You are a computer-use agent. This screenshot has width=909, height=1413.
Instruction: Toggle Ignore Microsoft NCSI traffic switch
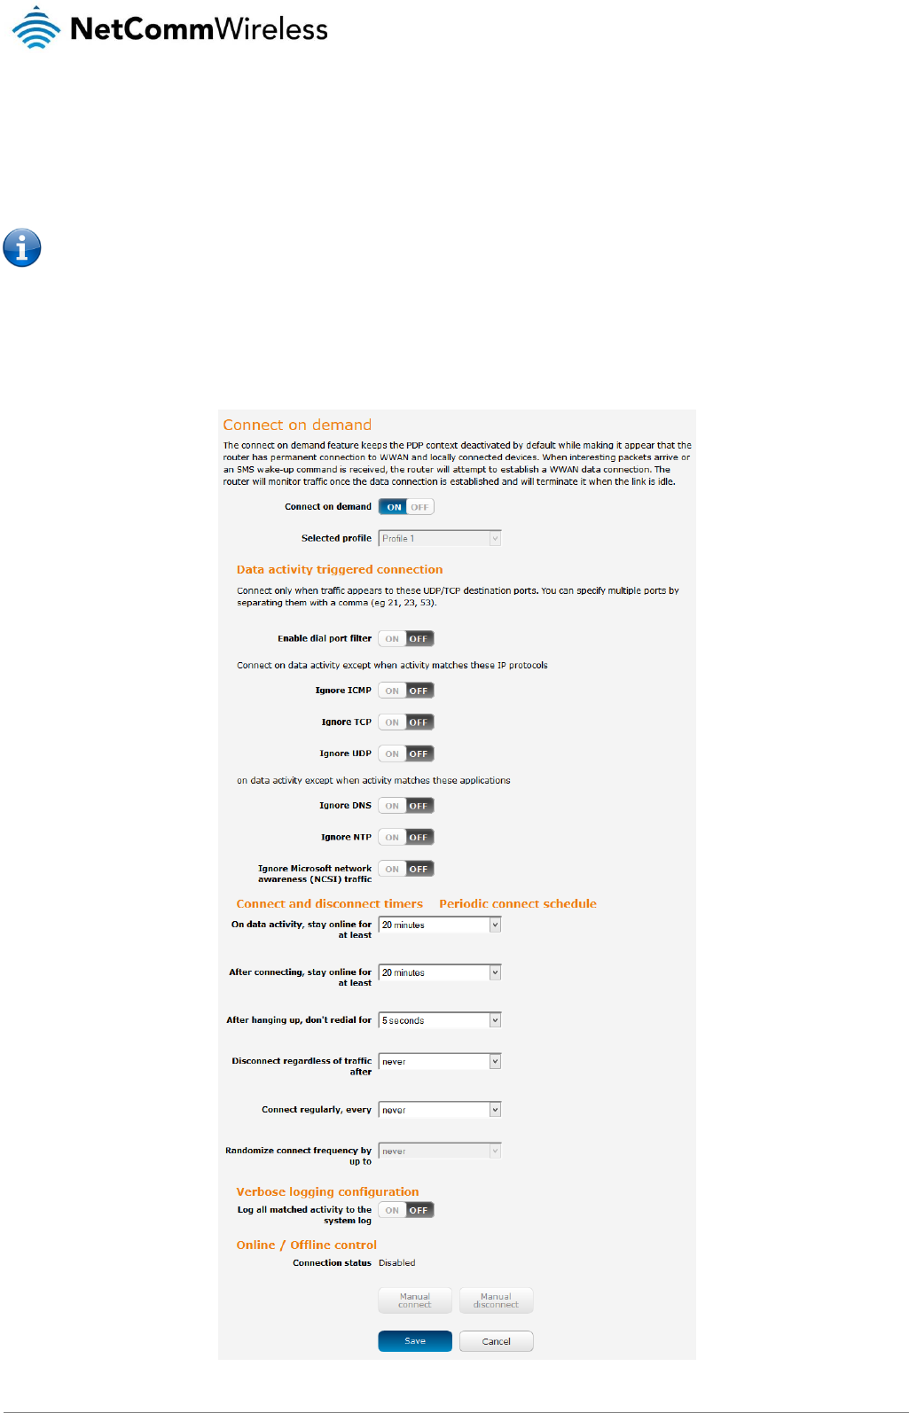coord(406,869)
